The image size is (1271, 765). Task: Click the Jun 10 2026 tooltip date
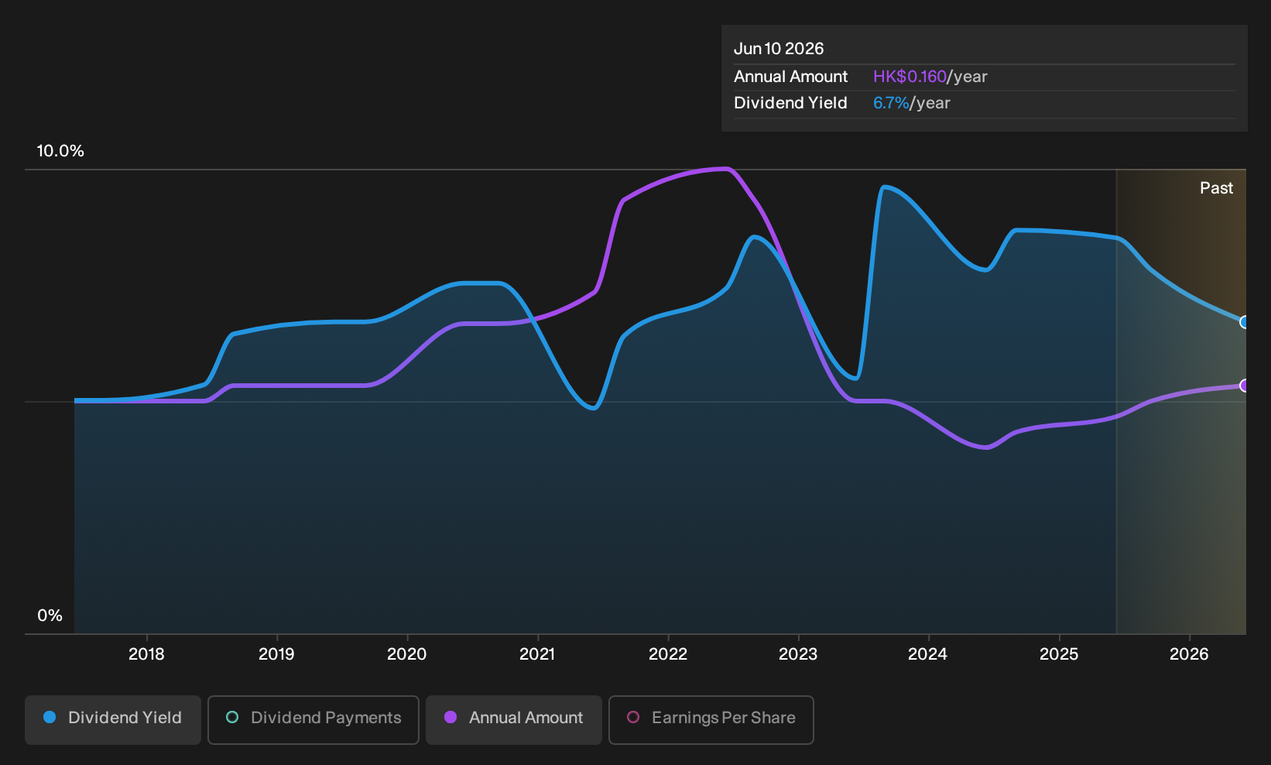[779, 49]
